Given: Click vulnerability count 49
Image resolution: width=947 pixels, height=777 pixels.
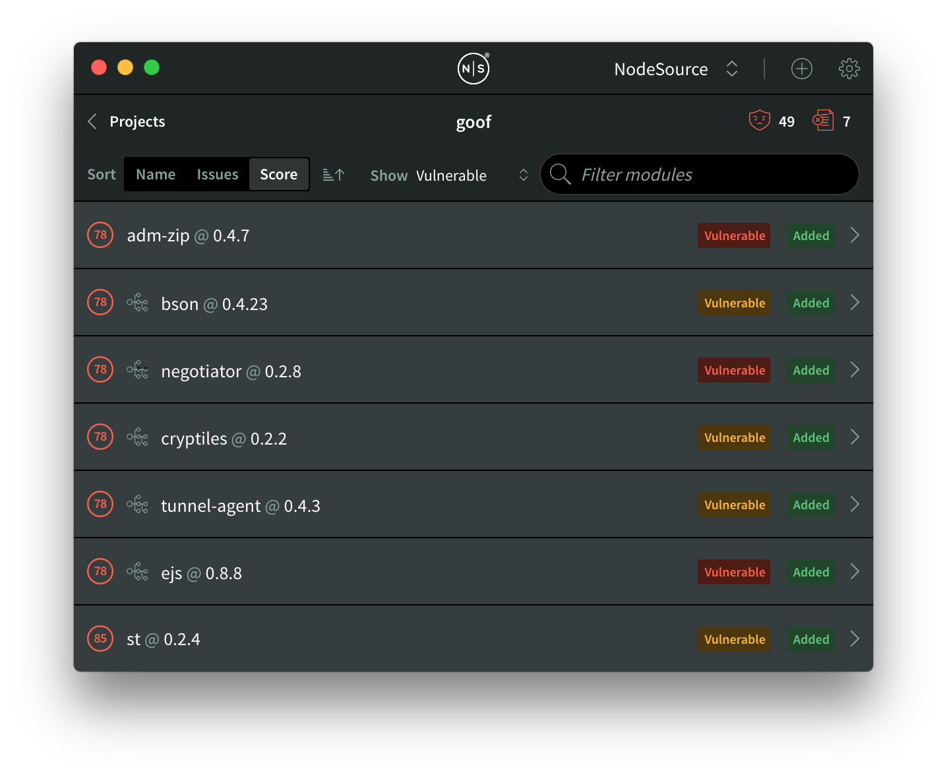Looking at the screenshot, I should (787, 121).
